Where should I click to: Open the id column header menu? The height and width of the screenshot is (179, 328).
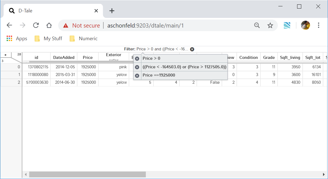[36, 58]
